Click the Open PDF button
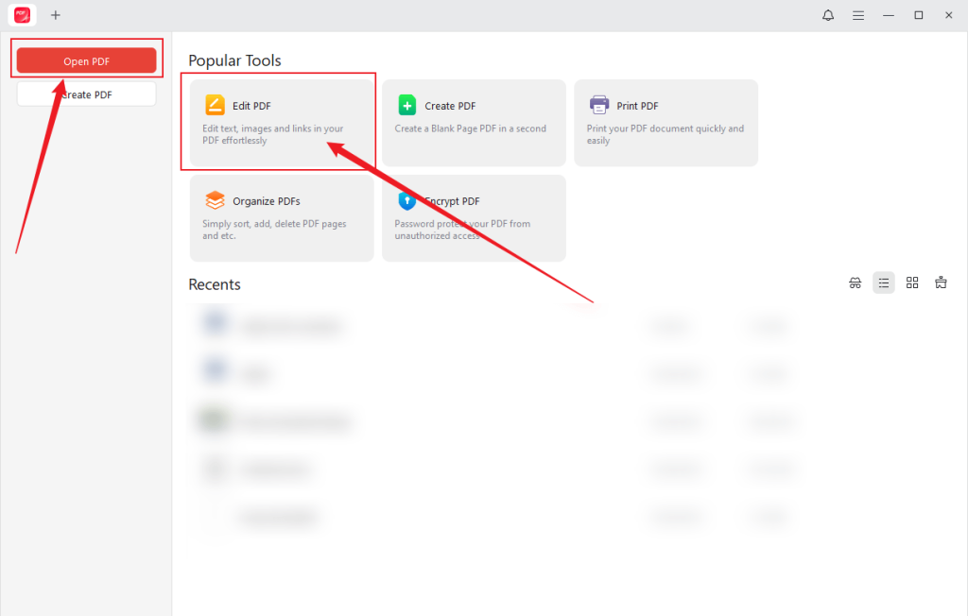 point(85,60)
